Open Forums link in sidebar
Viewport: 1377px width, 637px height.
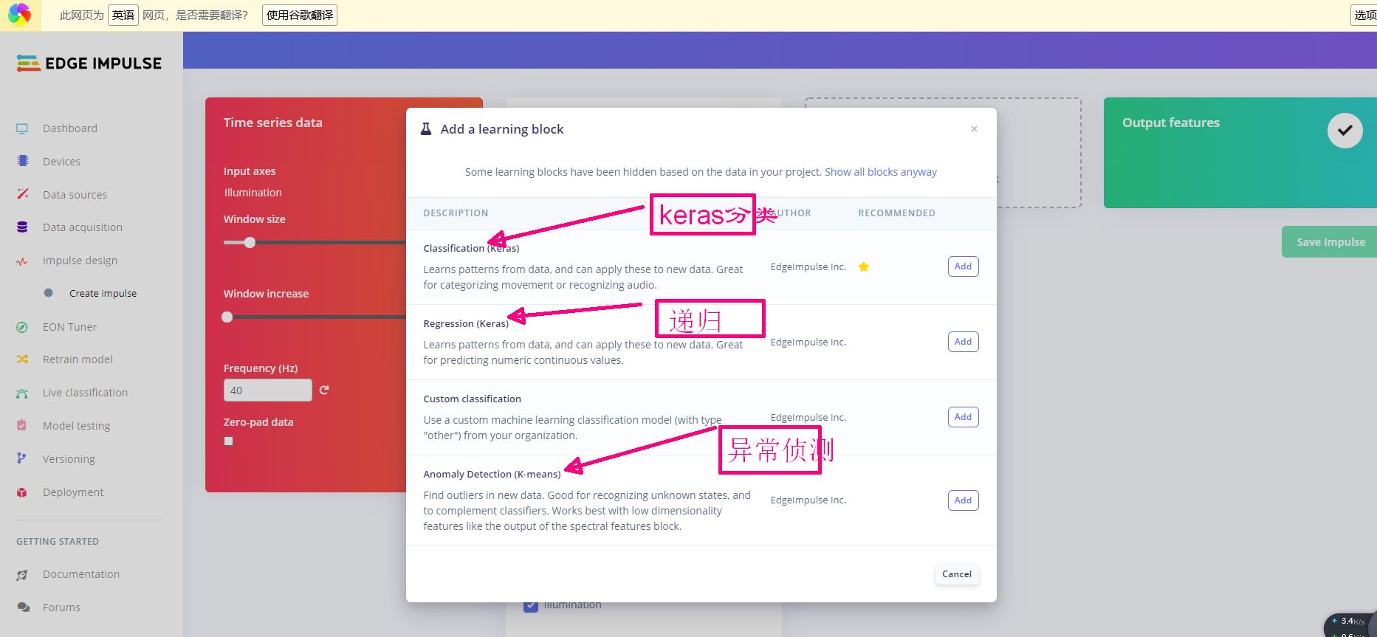pos(61,607)
